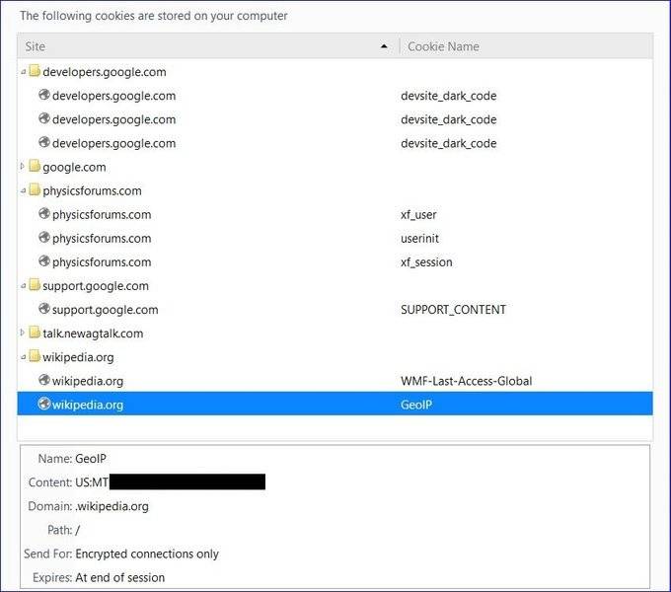Select the SUPPORT_CONTENT cookie name
The height and width of the screenshot is (592, 671).
(453, 310)
